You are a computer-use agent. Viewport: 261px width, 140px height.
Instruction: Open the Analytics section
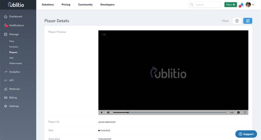click(x=15, y=72)
